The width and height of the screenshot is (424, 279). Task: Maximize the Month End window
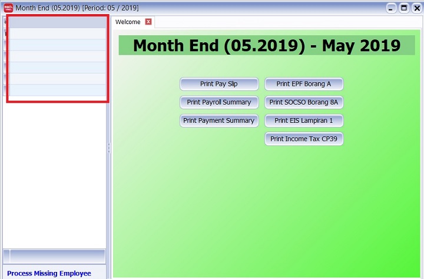[404, 8]
